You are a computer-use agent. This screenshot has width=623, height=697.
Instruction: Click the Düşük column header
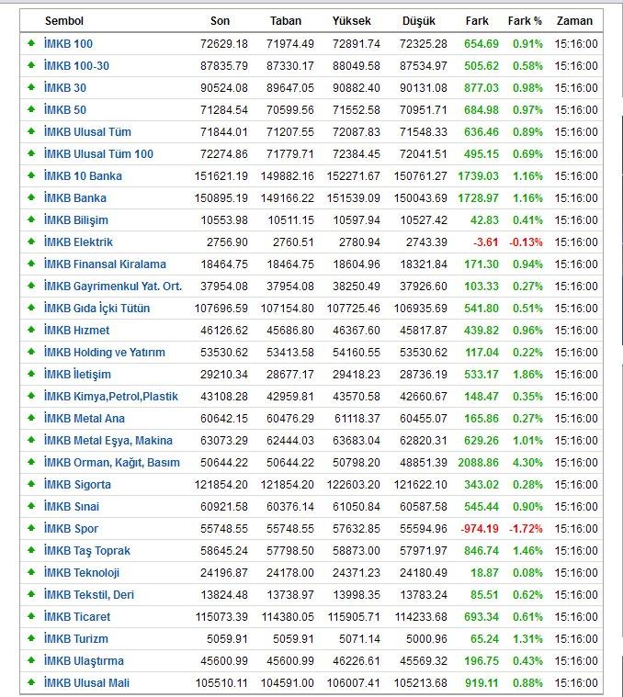pos(419,21)
